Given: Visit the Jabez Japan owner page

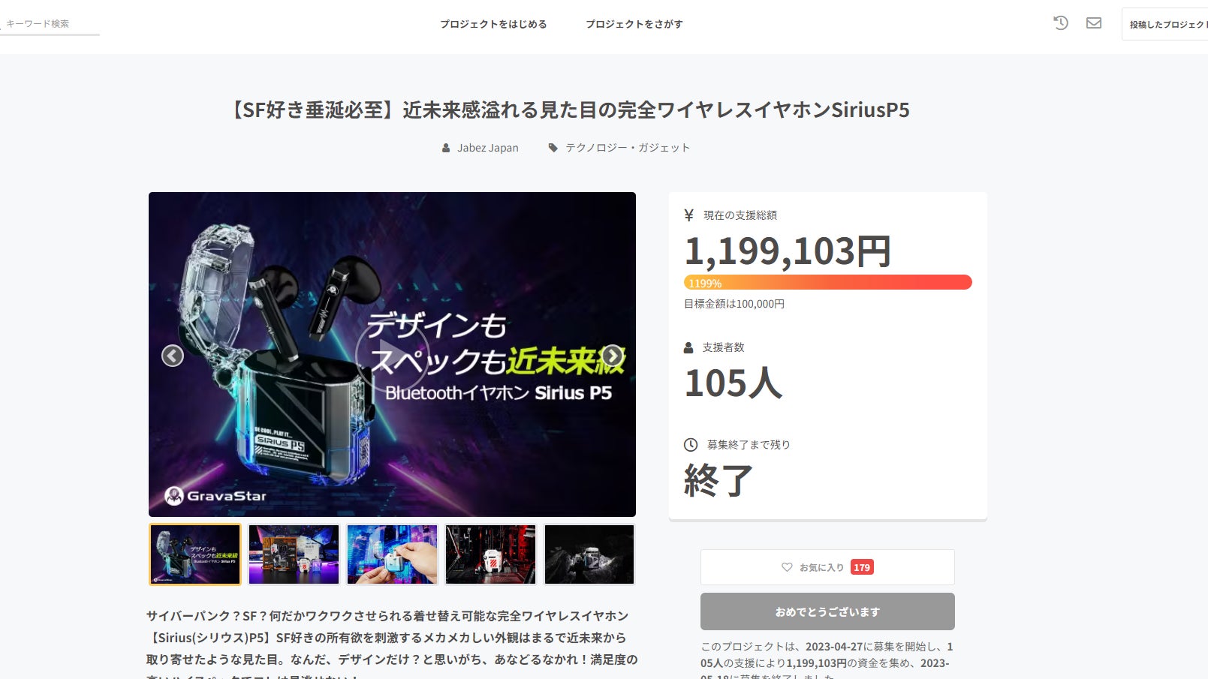Looking at the screenshot, I should click(x=488, y=148).
